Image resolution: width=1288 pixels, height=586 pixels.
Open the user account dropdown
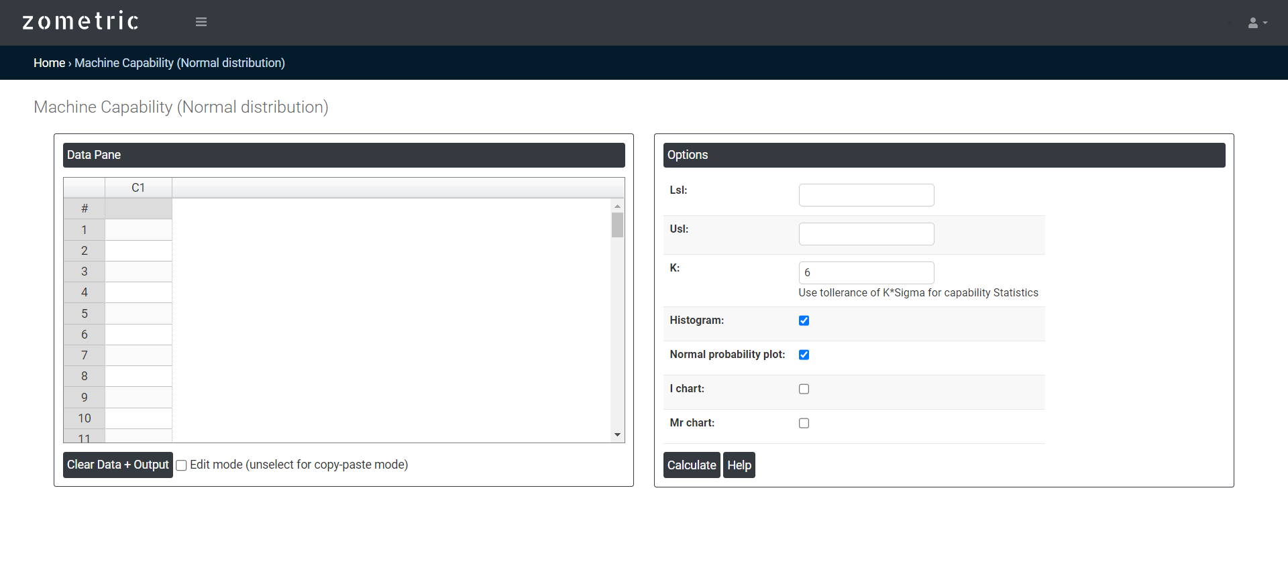1256,23
